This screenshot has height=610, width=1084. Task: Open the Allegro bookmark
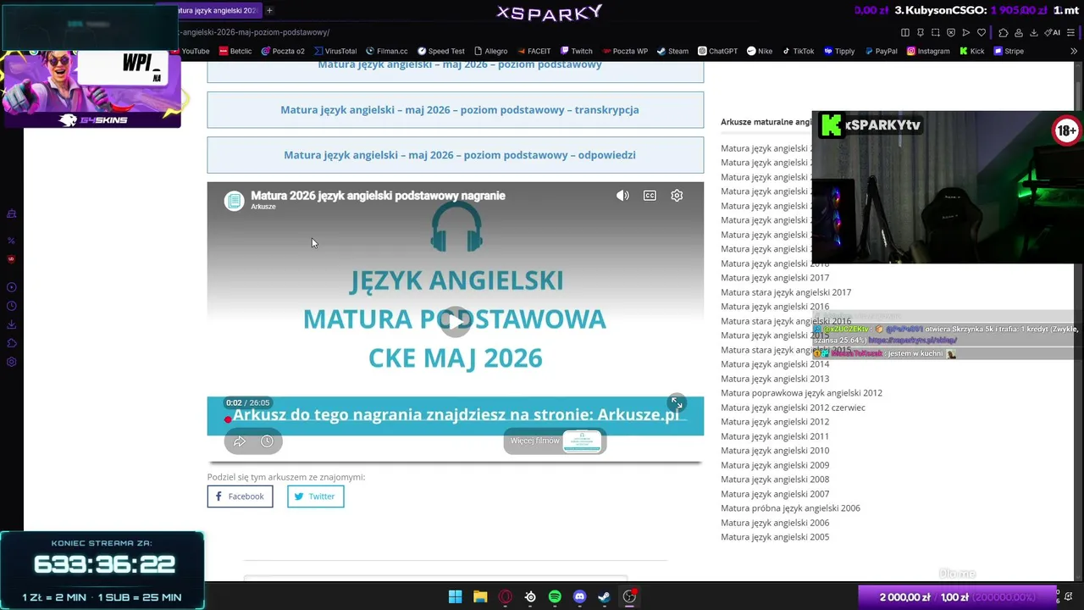coord(491,51)
